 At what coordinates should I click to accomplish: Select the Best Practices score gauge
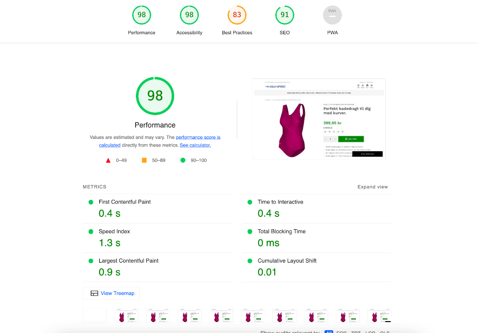click(x=237, y=15)
